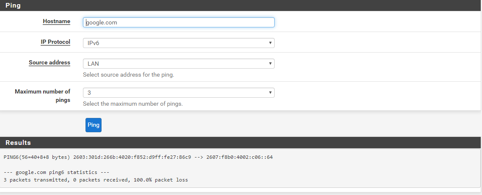
Task: Click the arrow on the ping count selector
Action: click(x=270, y=93)
